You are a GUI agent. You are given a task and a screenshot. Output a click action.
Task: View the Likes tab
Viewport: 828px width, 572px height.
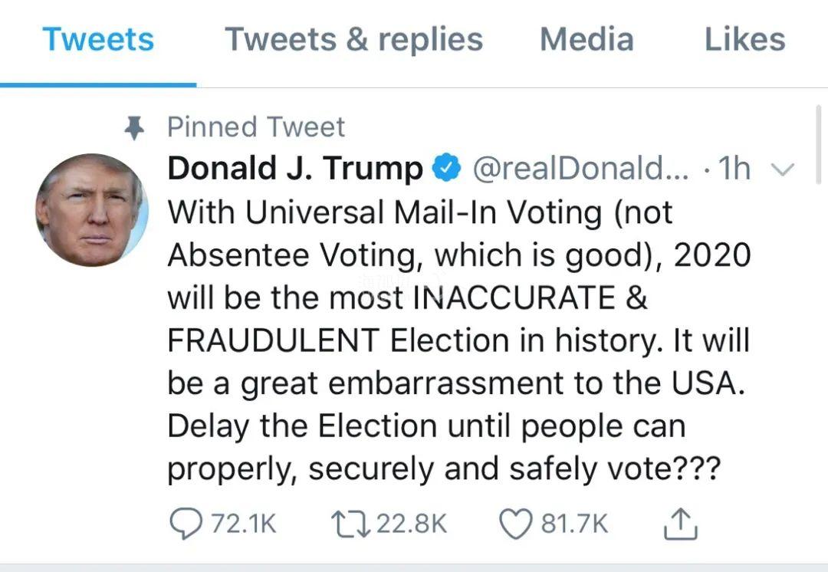(745, 40)
